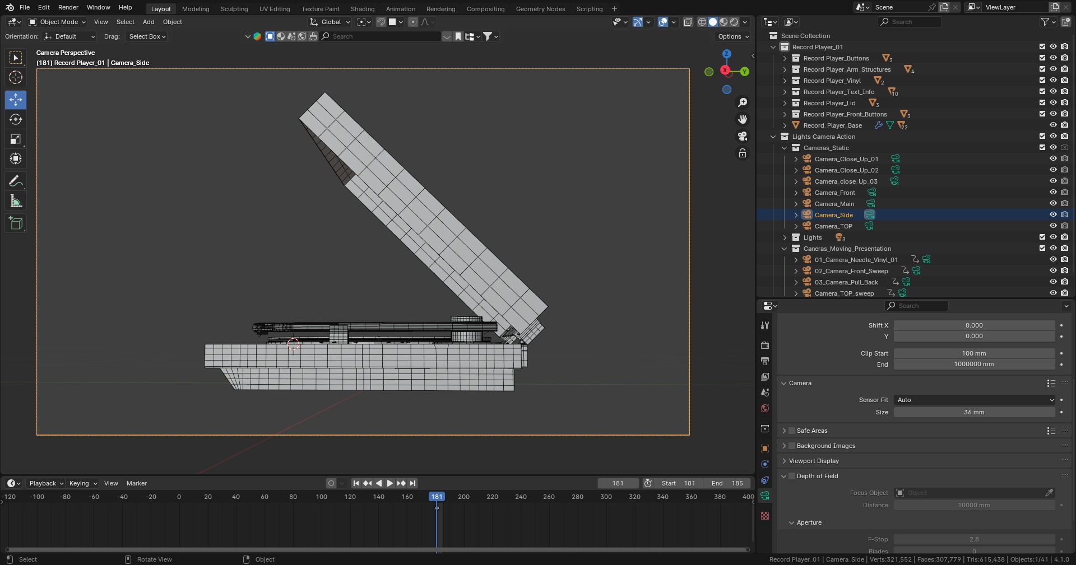
Task: Jump to the timeline end frame
Action: click(x=413, y=483)
